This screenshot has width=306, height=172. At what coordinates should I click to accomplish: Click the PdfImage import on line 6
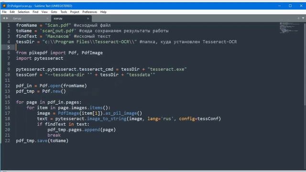92,53
